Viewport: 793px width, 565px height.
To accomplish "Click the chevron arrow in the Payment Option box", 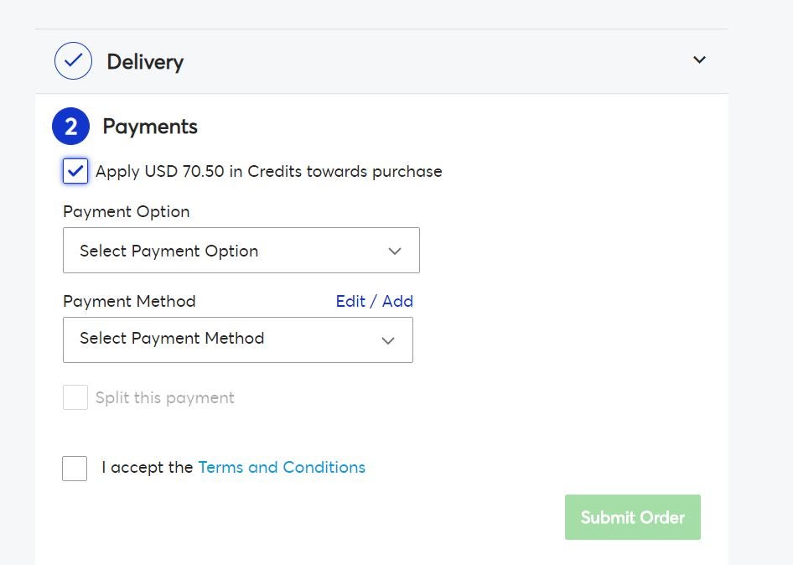I will [x=395, y=251].
